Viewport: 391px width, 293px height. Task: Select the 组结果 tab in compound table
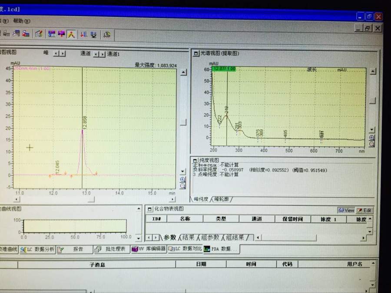point(235,237)
